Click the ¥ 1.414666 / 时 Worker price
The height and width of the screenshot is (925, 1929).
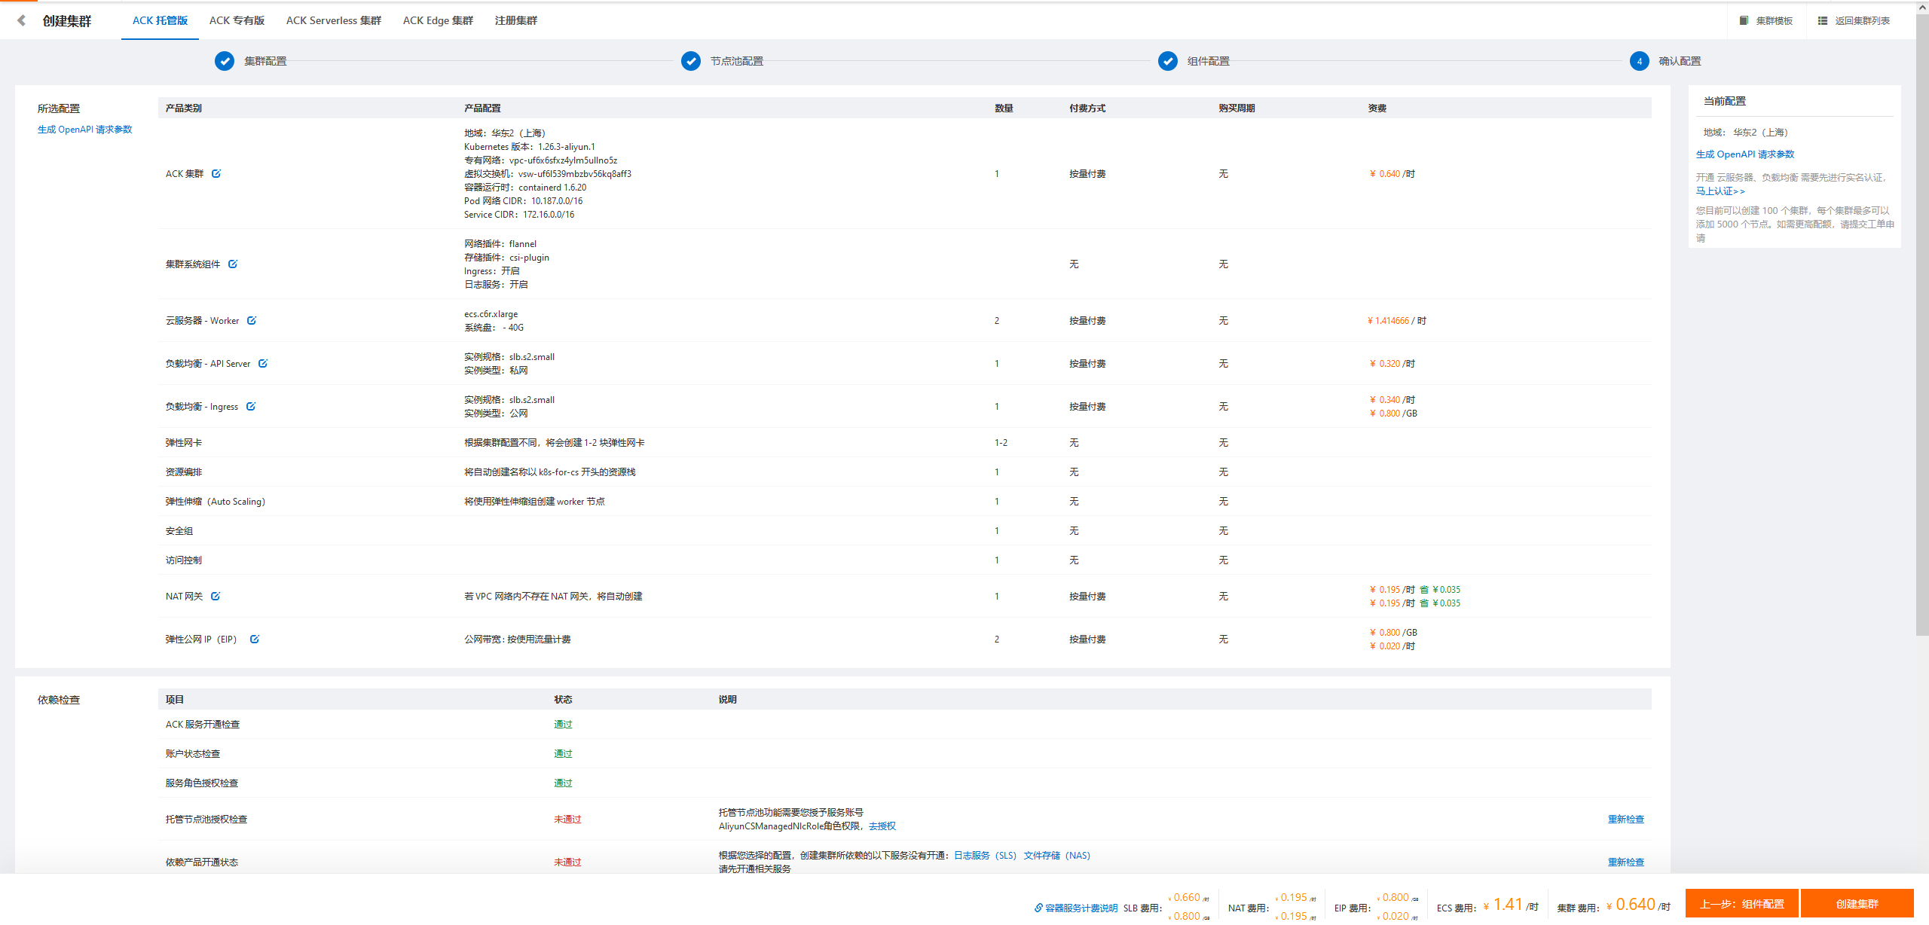1396,321
